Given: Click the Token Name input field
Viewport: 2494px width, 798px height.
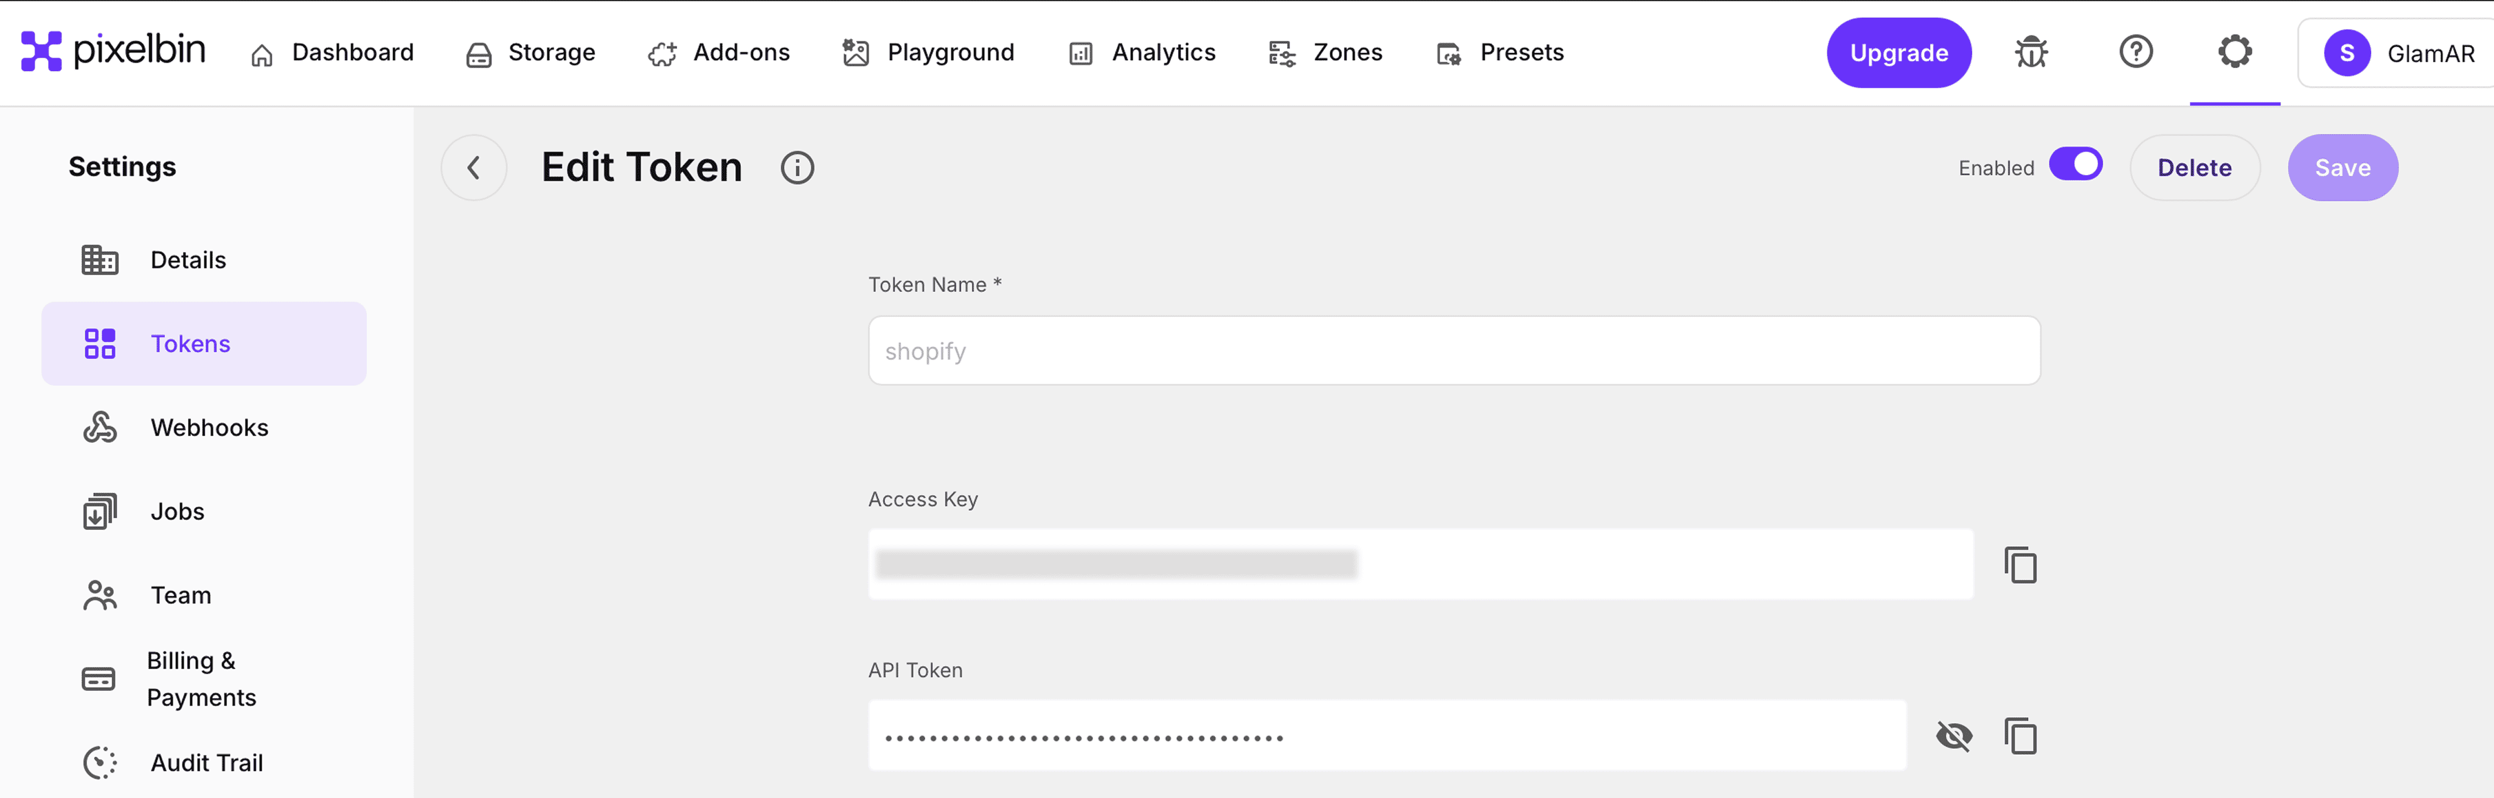Looking at the screenshot, I should coord(1453,350).
